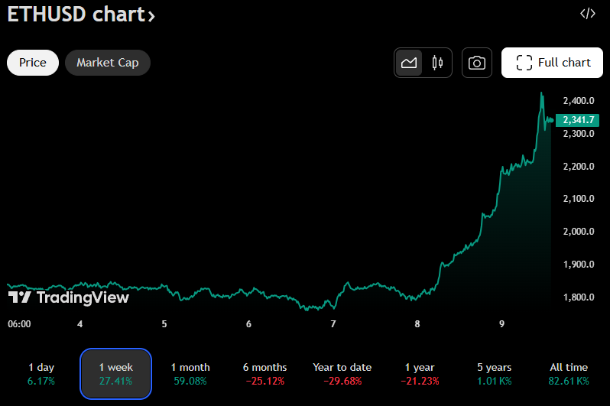Show the 5 years time range

click(493, 374)
